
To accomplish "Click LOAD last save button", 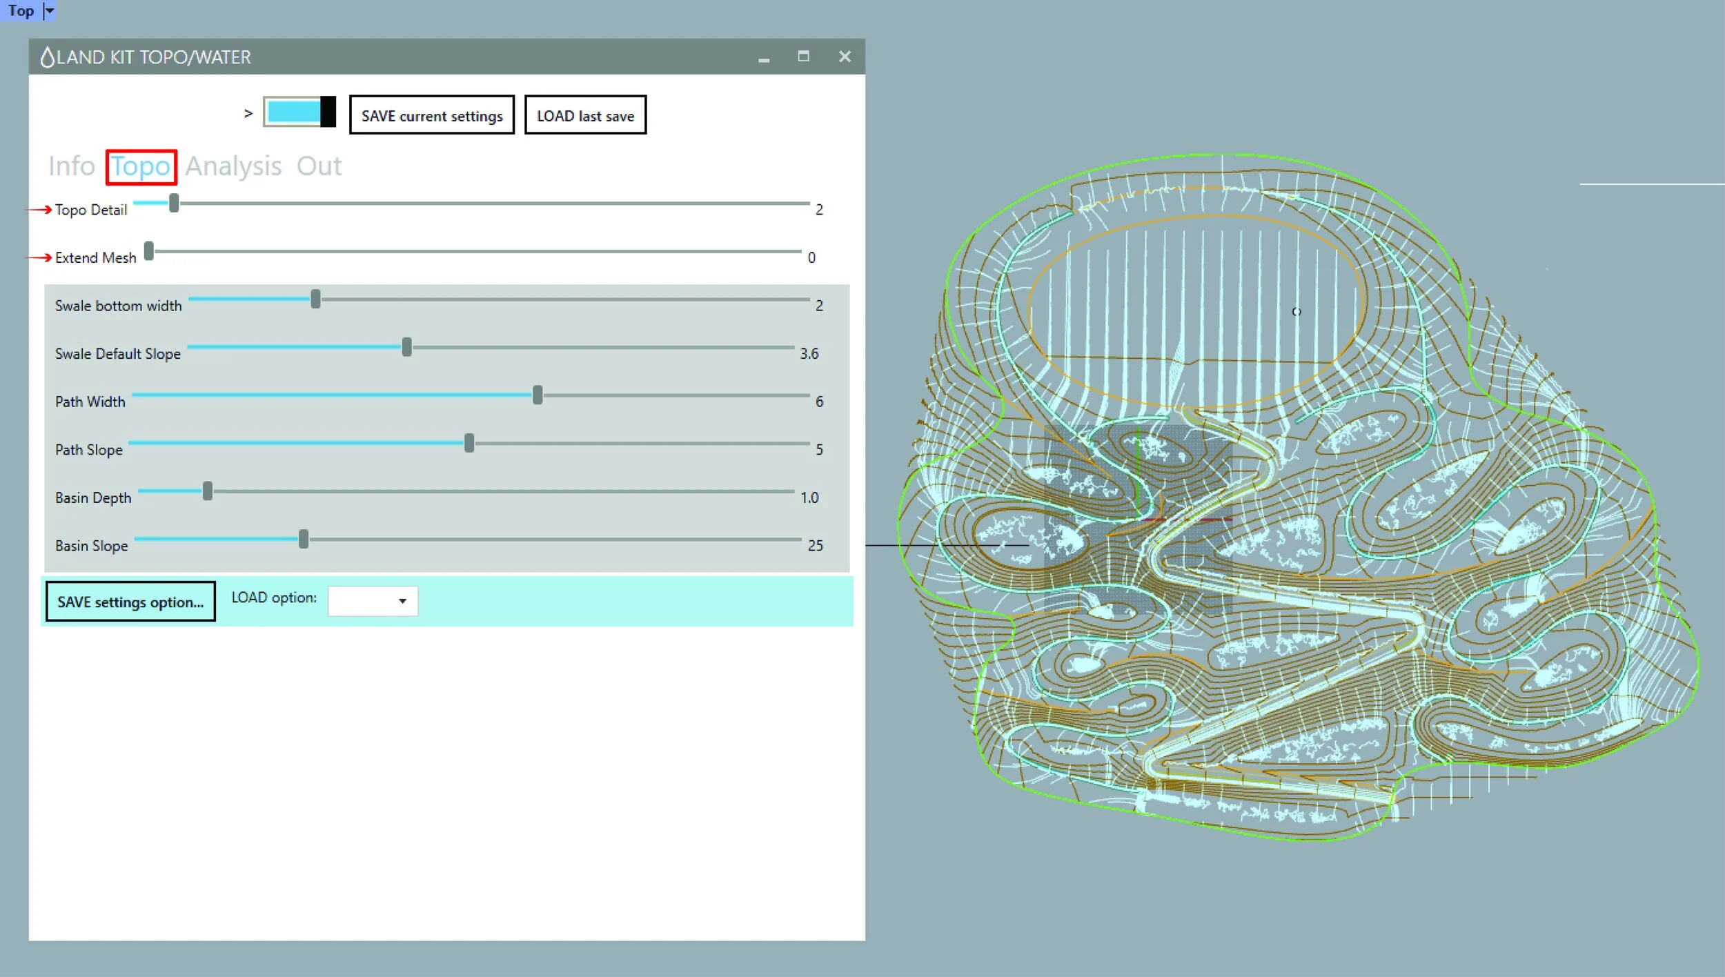I will pyautogui.click(x=585, y=115).
